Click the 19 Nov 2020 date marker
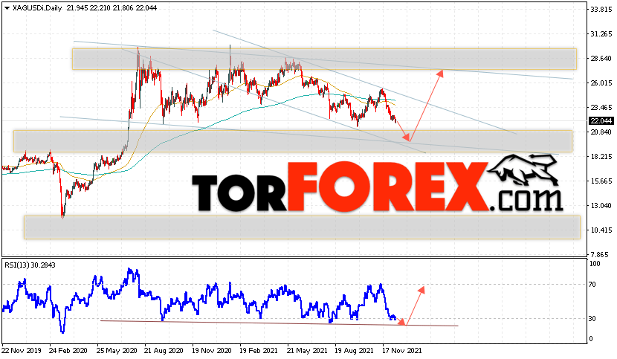Viewport: 617px width, 359px height. coord(211,350)
